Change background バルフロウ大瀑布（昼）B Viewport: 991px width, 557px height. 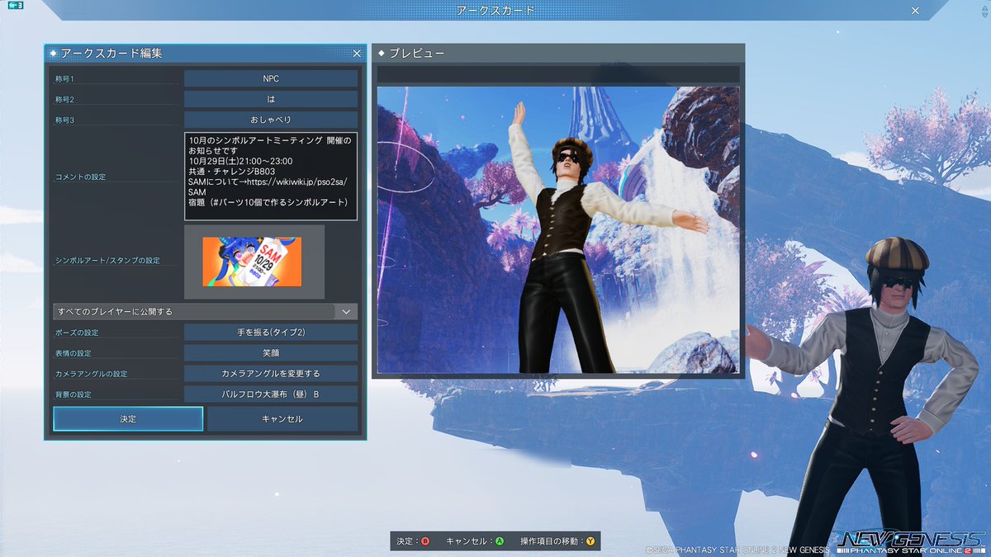coord(271,394)
